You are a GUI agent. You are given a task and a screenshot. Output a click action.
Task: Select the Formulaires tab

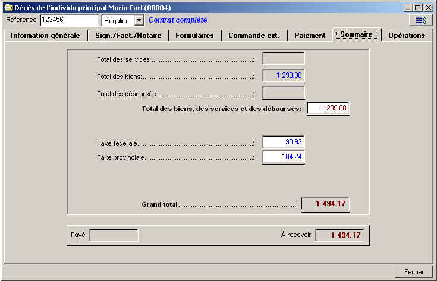pyautogui.click(x=194, y=35)
